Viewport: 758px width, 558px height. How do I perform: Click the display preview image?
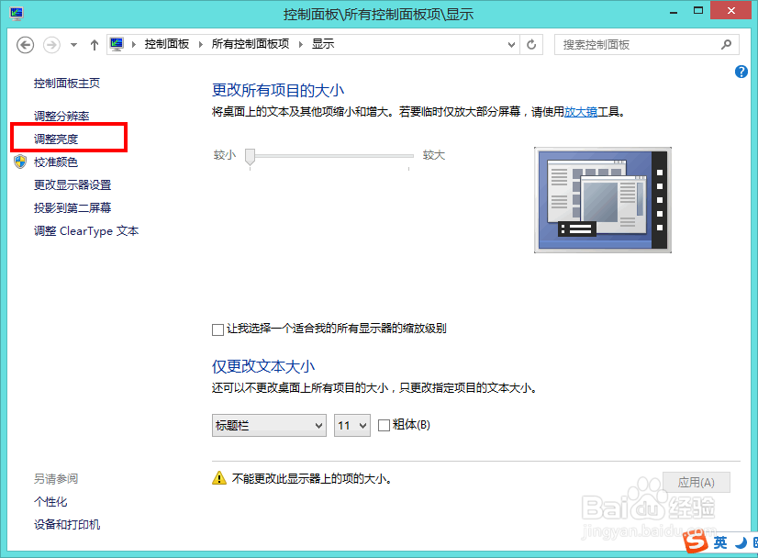602,200
